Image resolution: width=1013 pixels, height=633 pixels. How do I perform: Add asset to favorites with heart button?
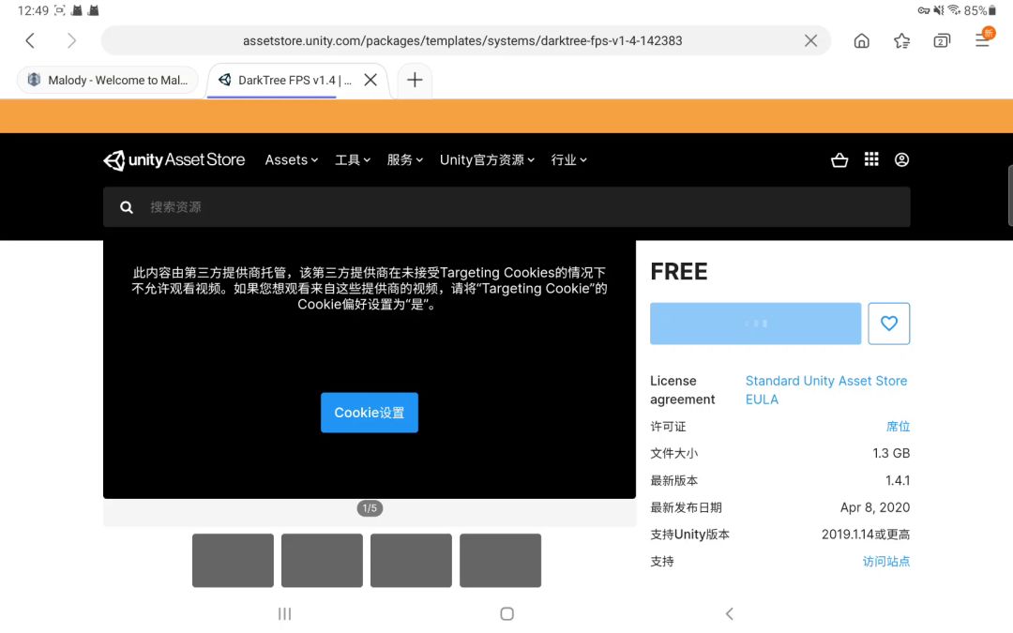(x=889, y=324)
